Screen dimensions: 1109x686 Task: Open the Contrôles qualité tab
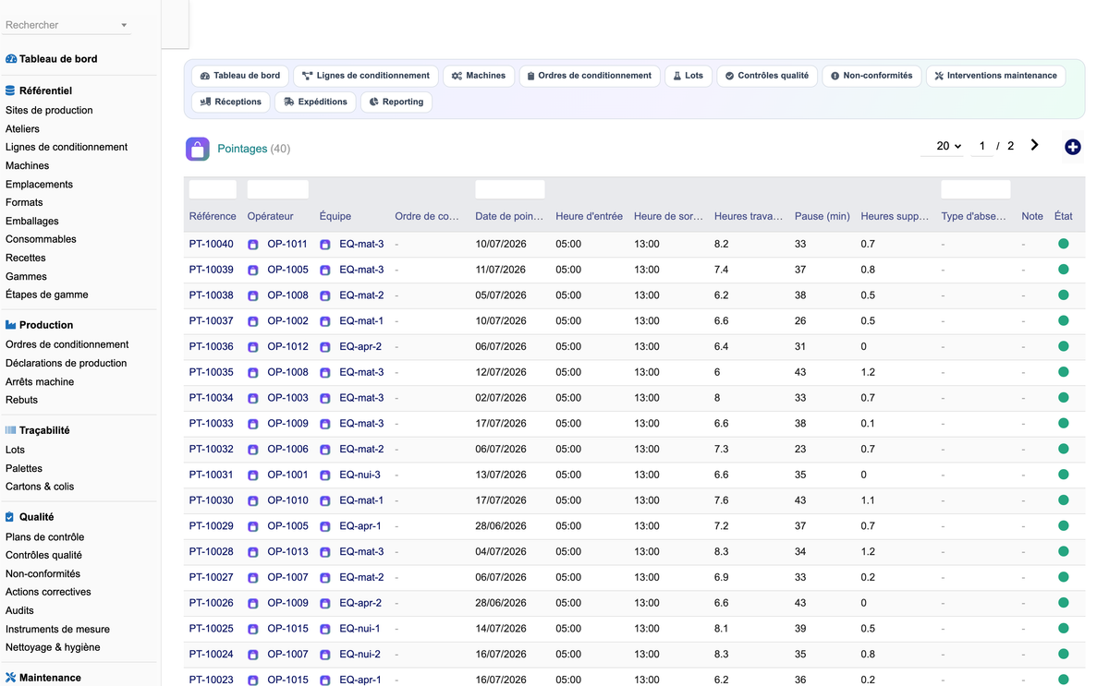pyautogui.click(x=767, y=76)
